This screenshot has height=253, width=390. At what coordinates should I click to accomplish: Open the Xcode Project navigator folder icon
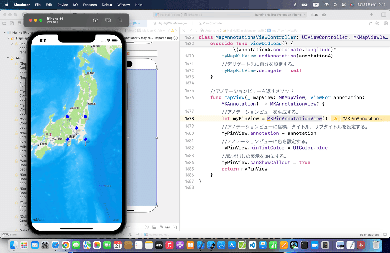pos(4,23)
